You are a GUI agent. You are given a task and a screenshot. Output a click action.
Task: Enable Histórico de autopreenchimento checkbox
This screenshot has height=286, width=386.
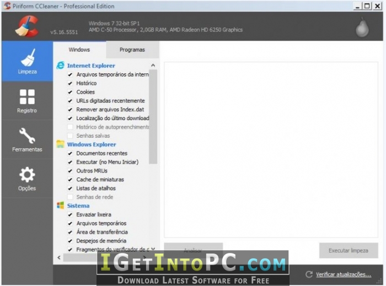pyautogui.click(x=70, y=127)
